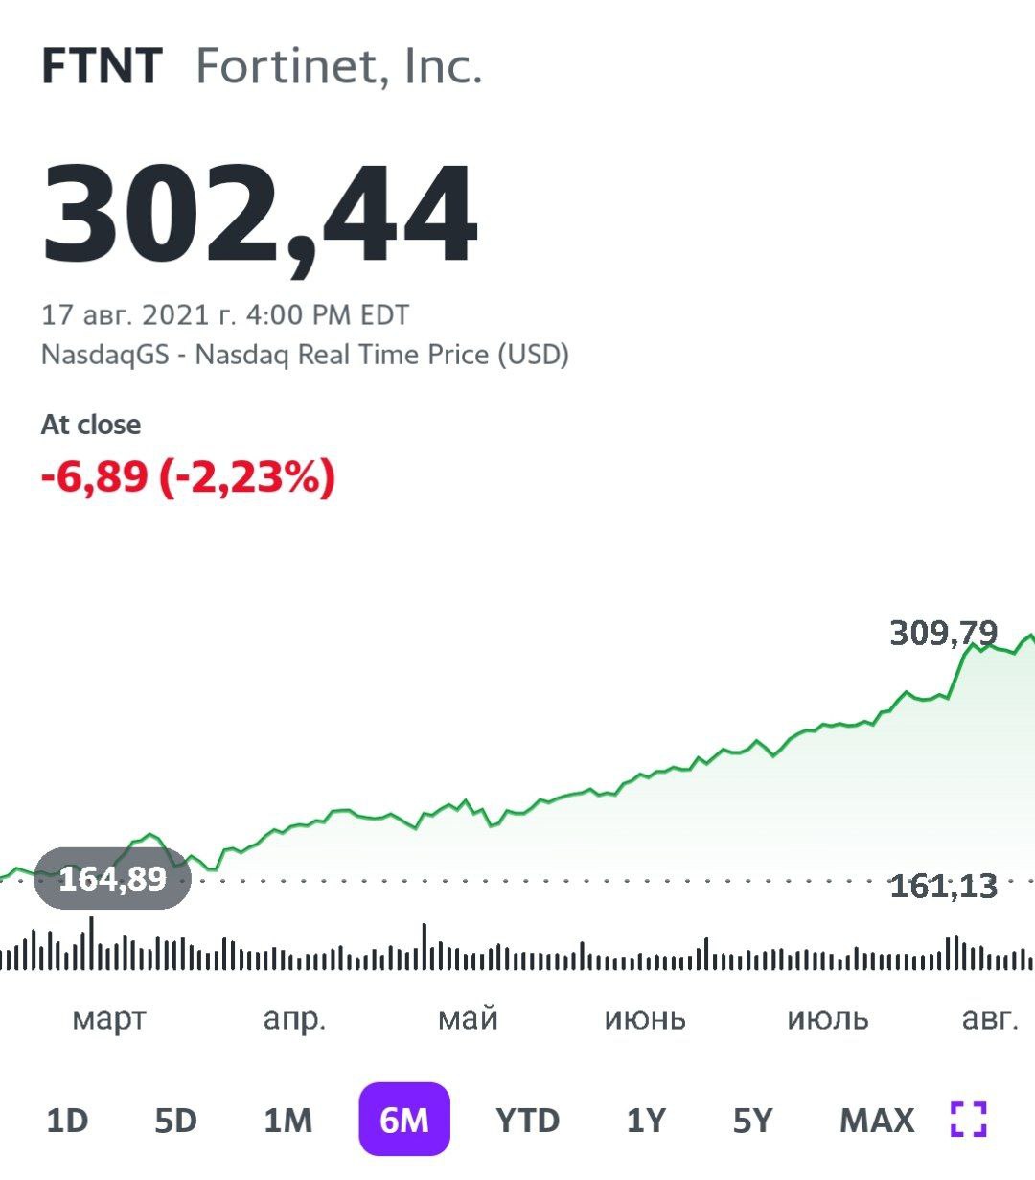
Task: Click the 309,79 high price label
Action: [x=943, y=633]
